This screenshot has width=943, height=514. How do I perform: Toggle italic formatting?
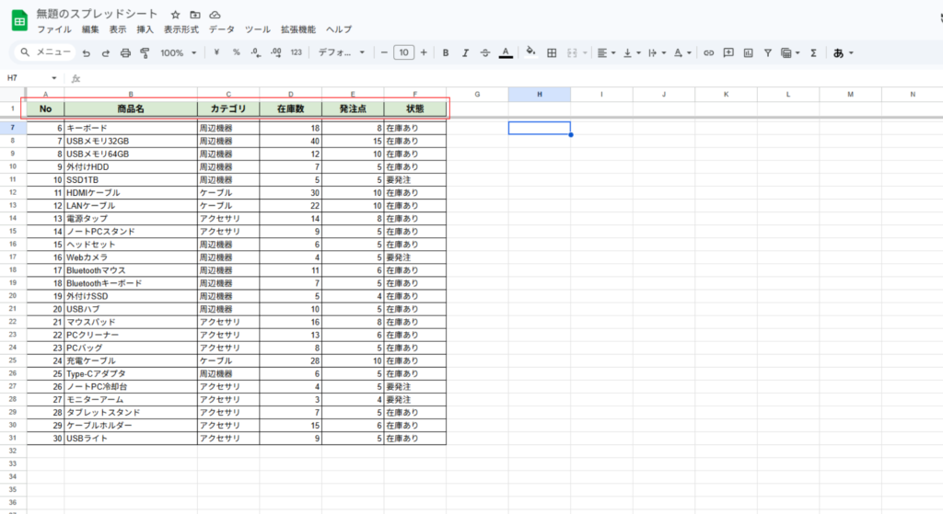(x=466, y=53)
